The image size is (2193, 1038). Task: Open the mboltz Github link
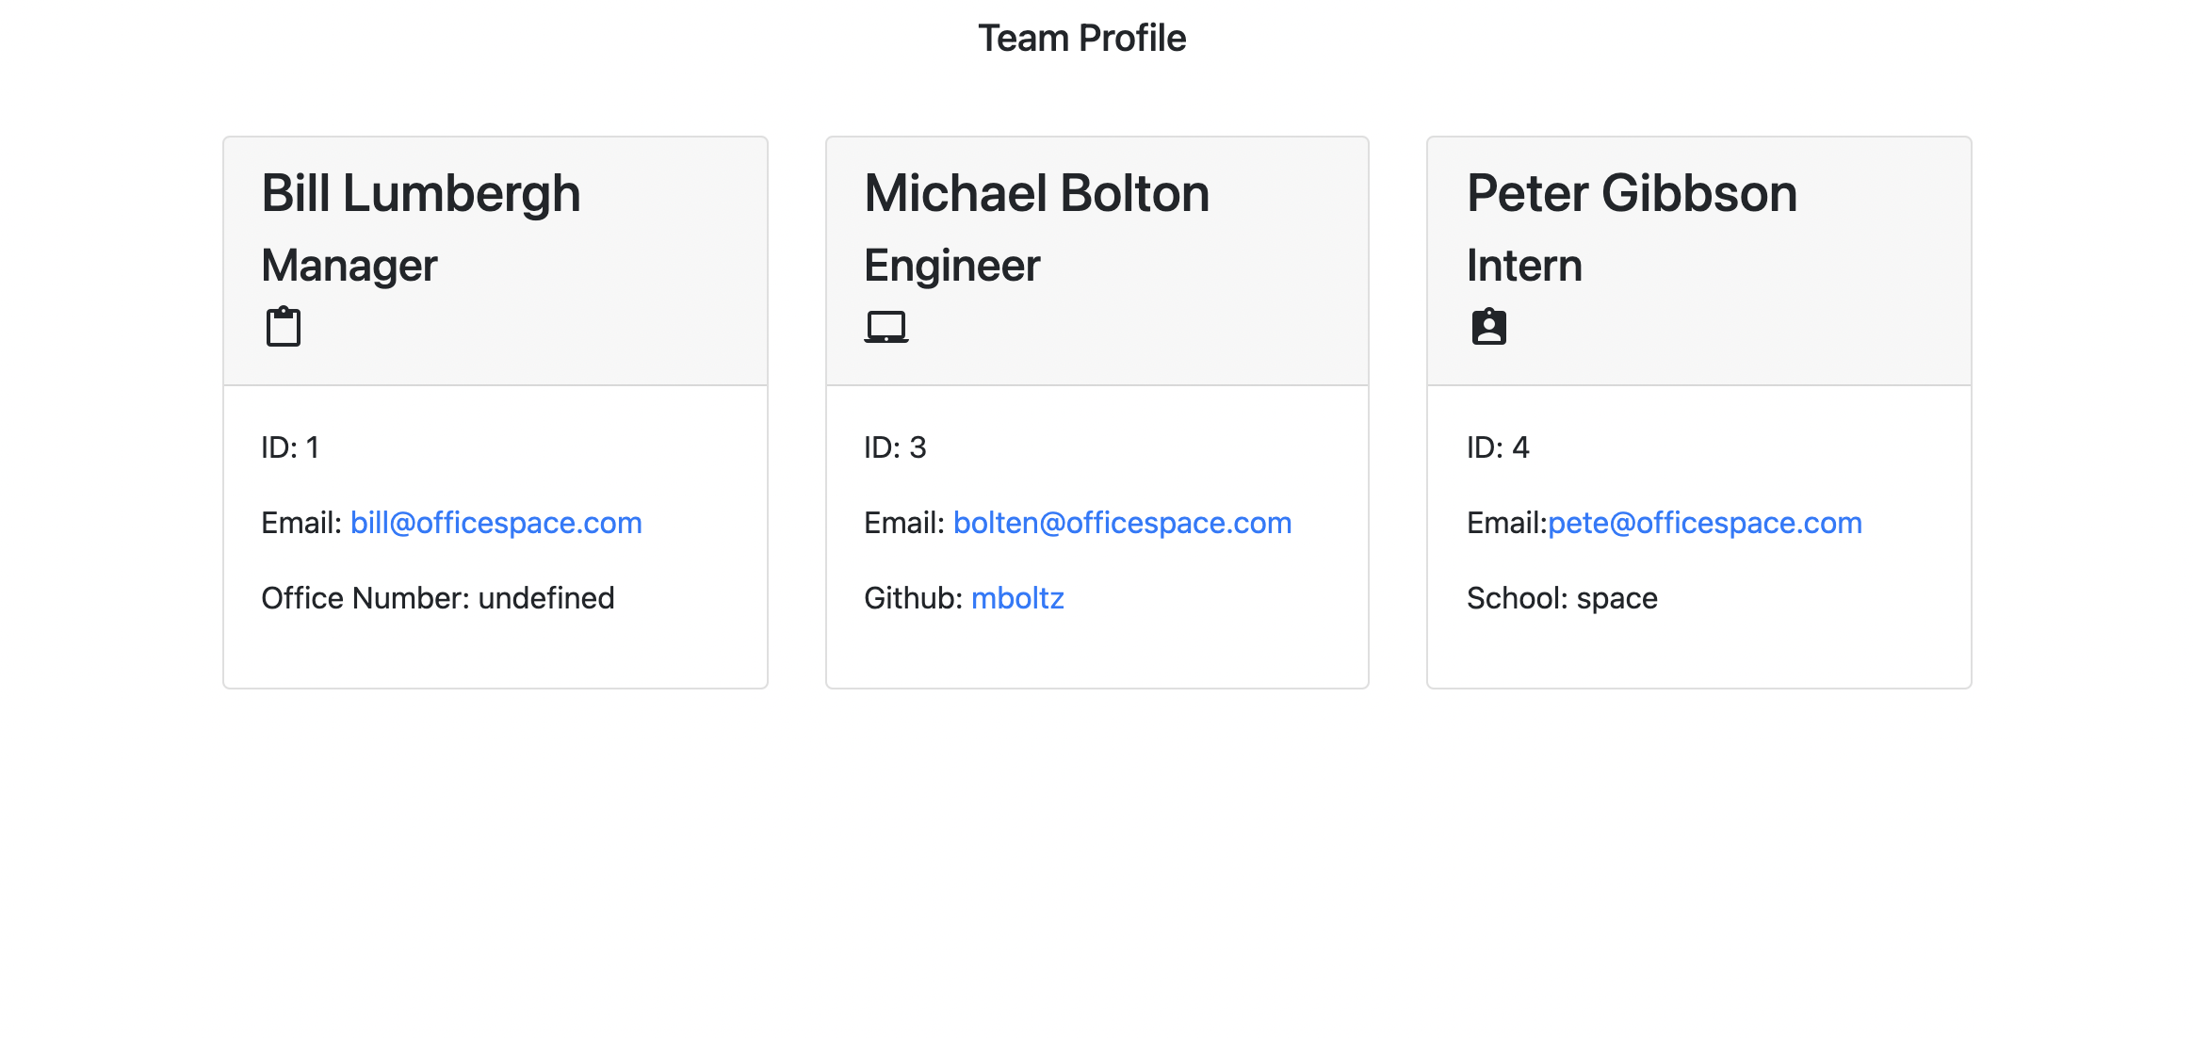coord(1017,598)
